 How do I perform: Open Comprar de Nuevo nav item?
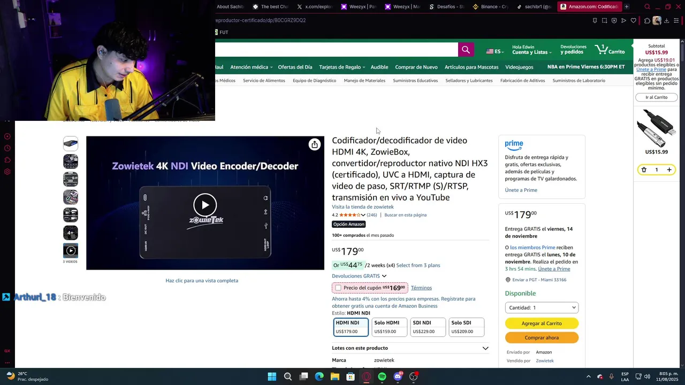(416, 67)
